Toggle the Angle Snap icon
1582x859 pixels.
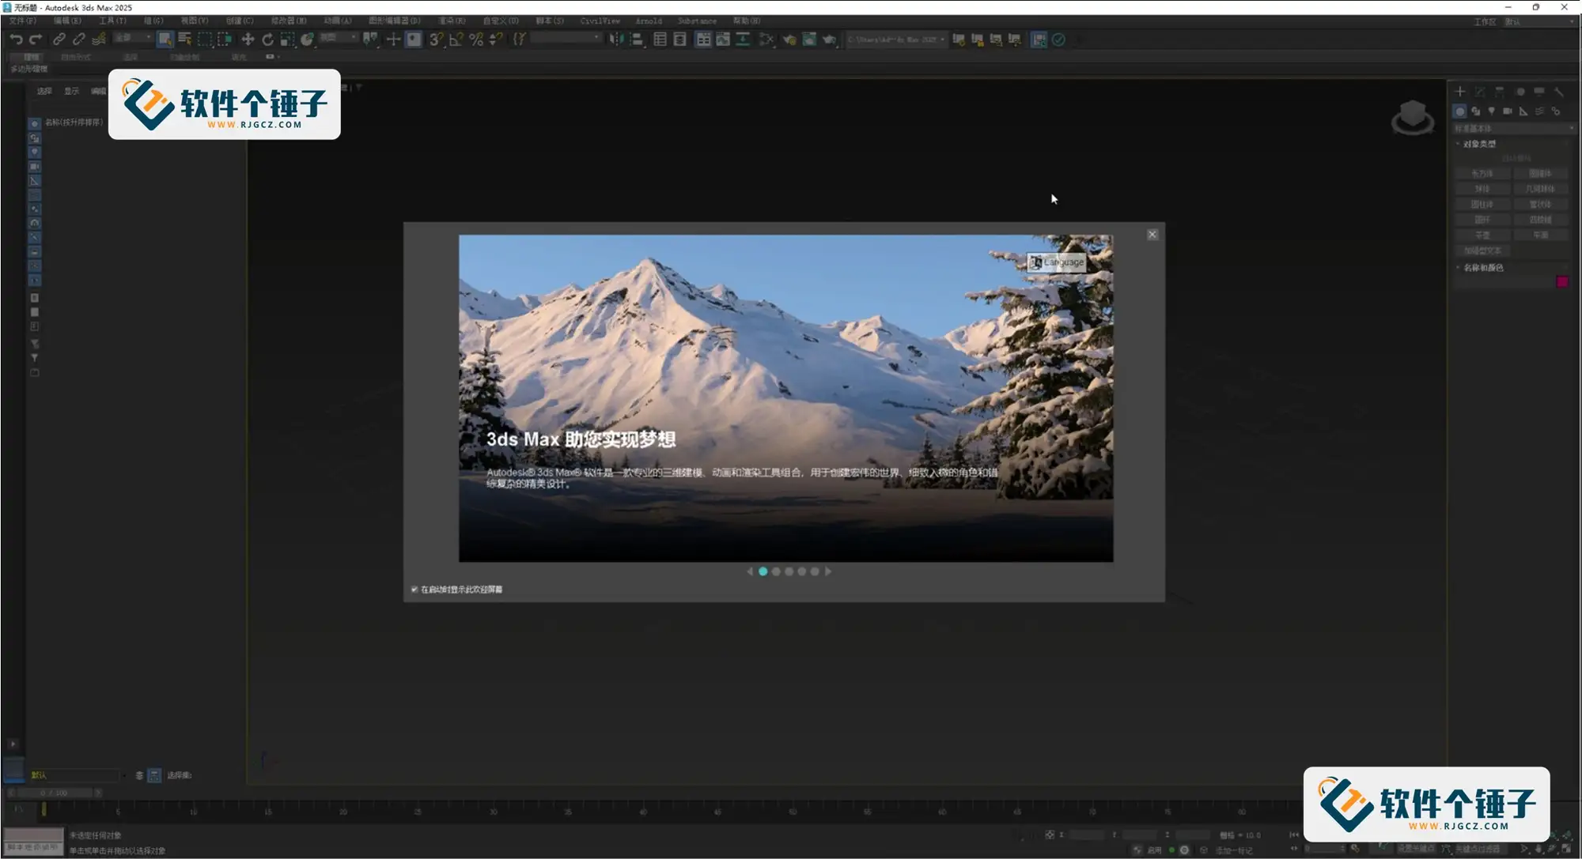tap(456, 40)
